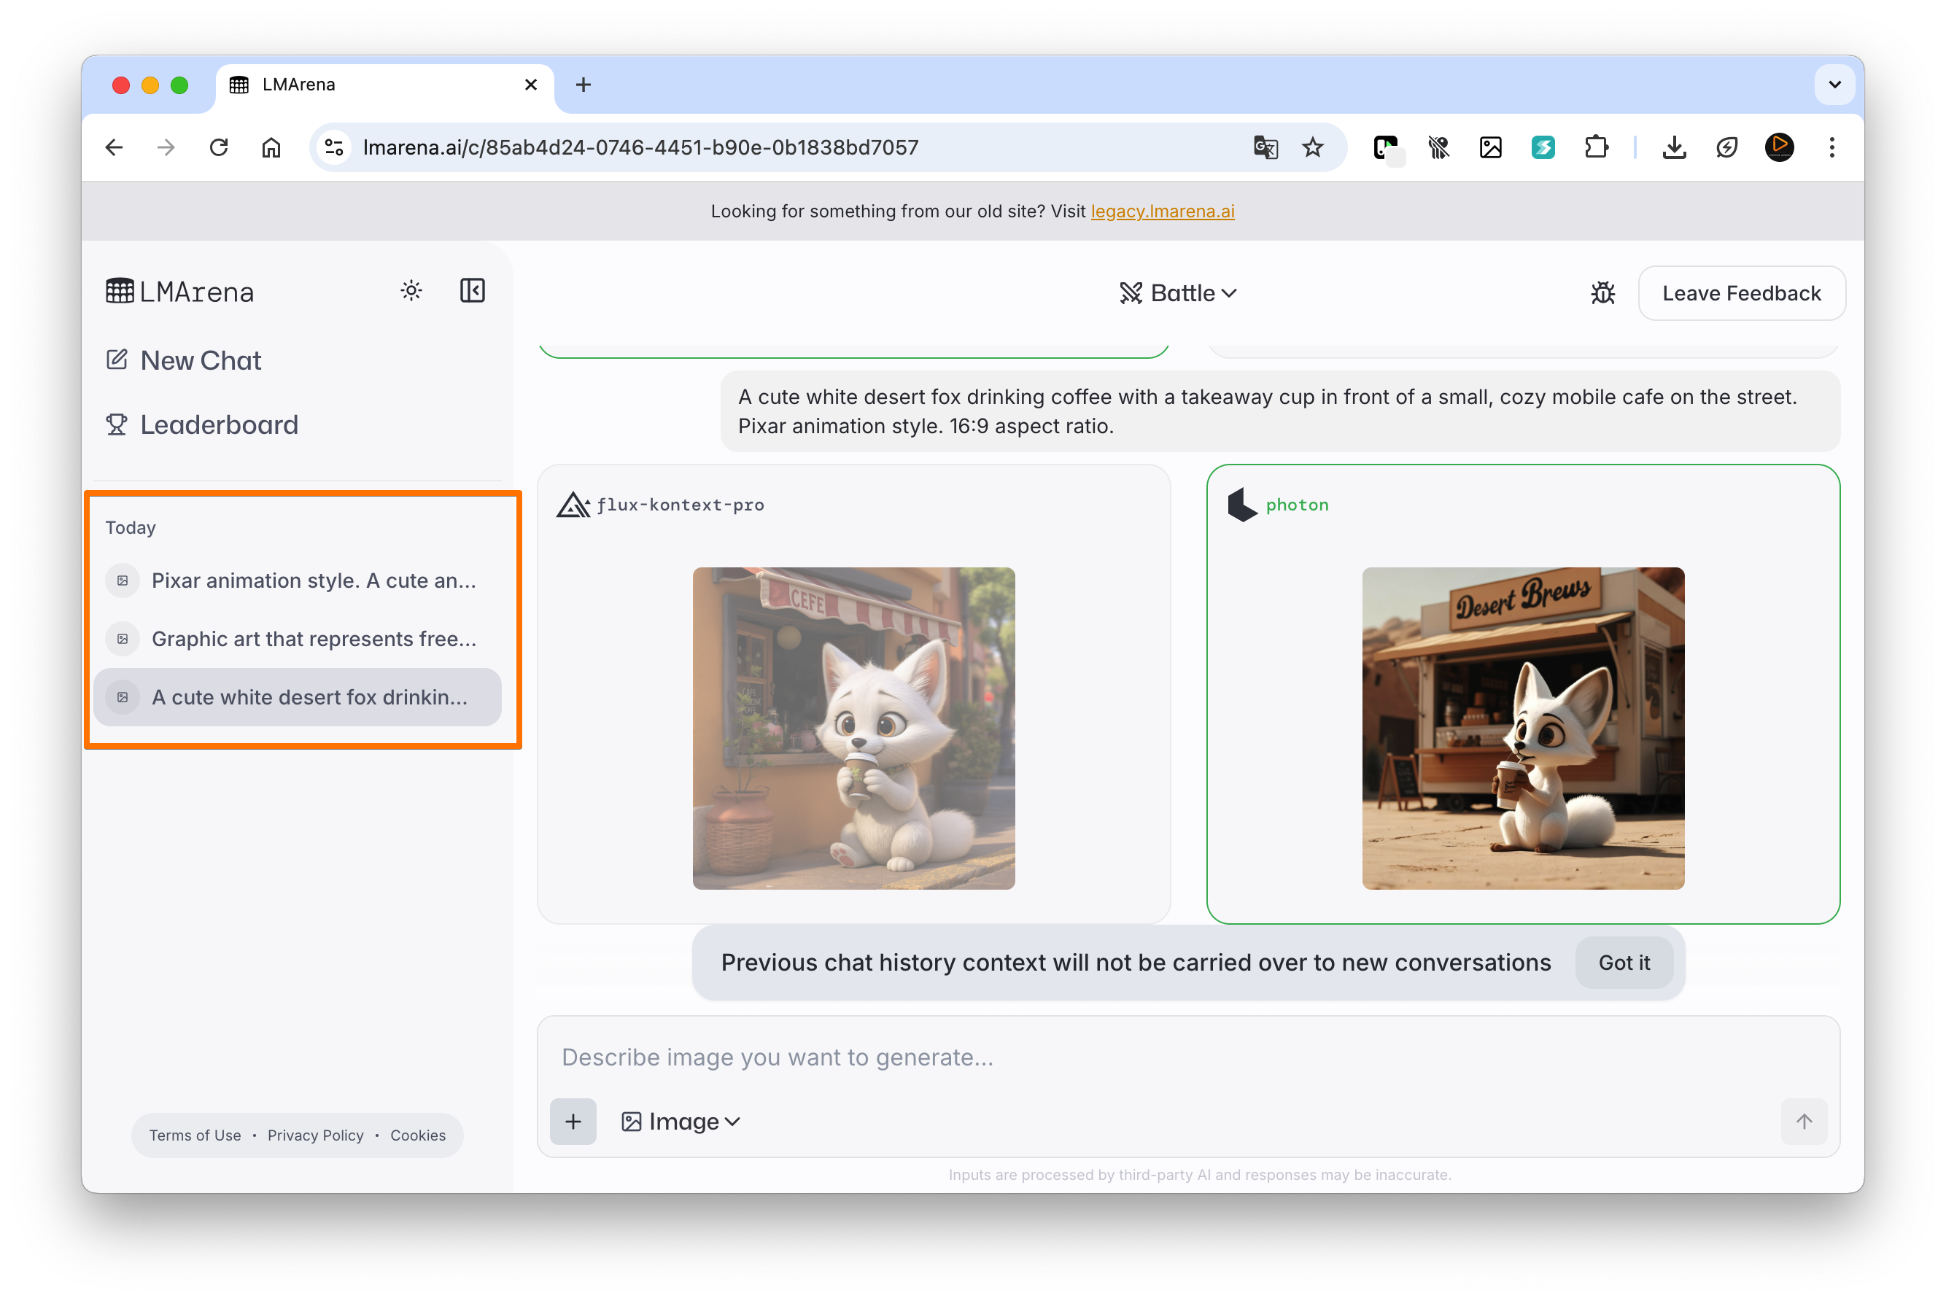This screenshot has height=1301, width=1946.
Task: Open the photon Desert Brews image thumbnail
Action: [x=1523, y=728]
